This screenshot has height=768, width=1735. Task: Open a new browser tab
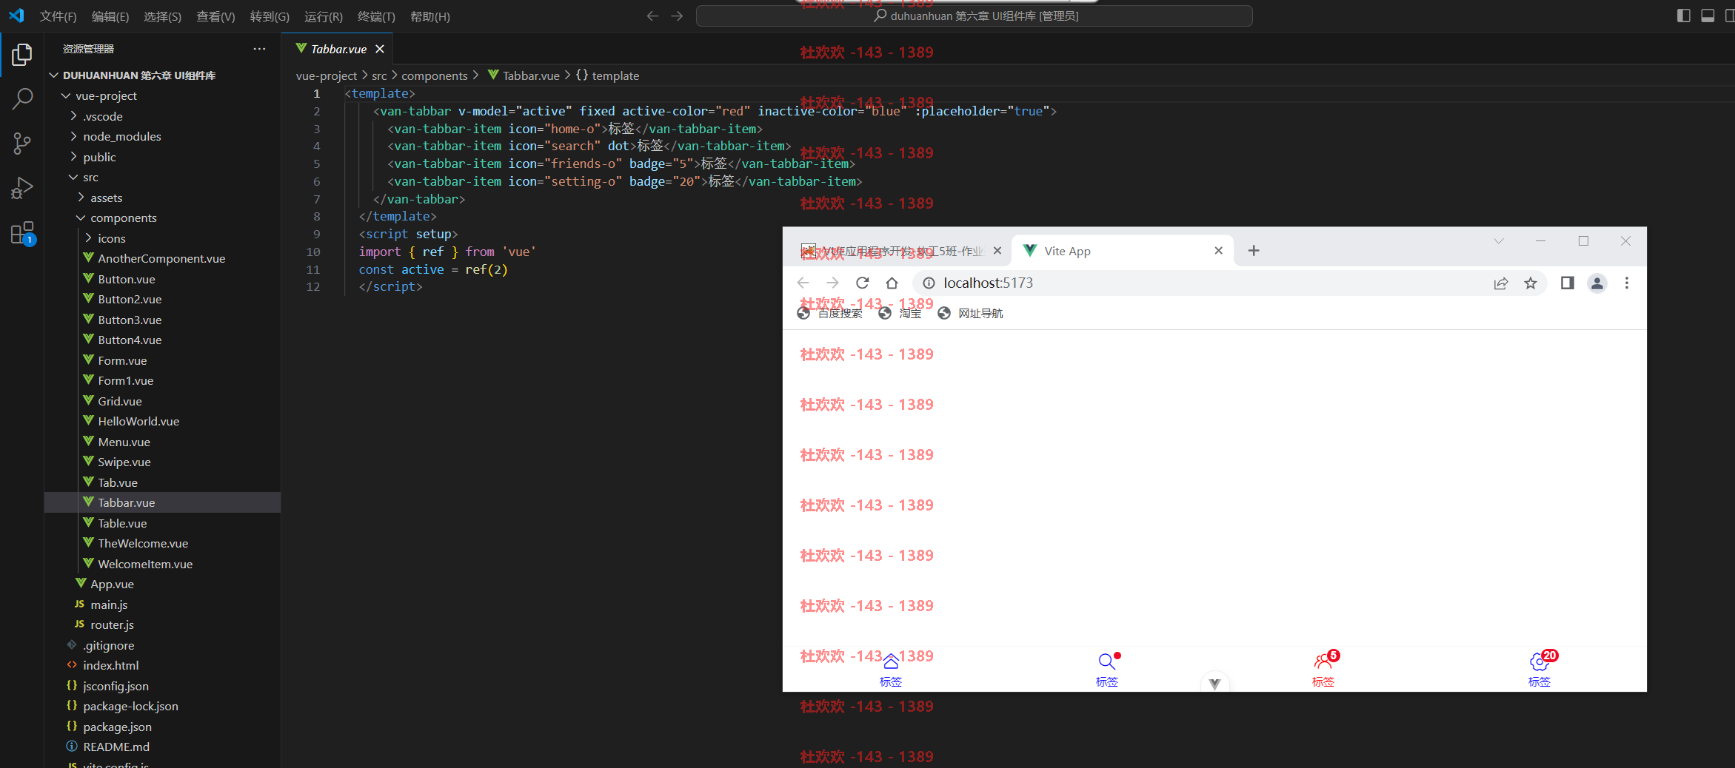(x=1254, y=251)
